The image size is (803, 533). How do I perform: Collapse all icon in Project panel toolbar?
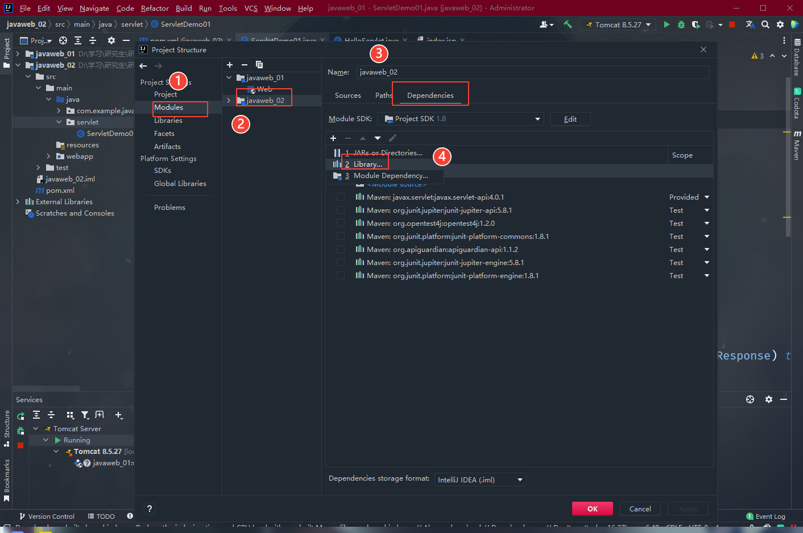pos(93,40)
